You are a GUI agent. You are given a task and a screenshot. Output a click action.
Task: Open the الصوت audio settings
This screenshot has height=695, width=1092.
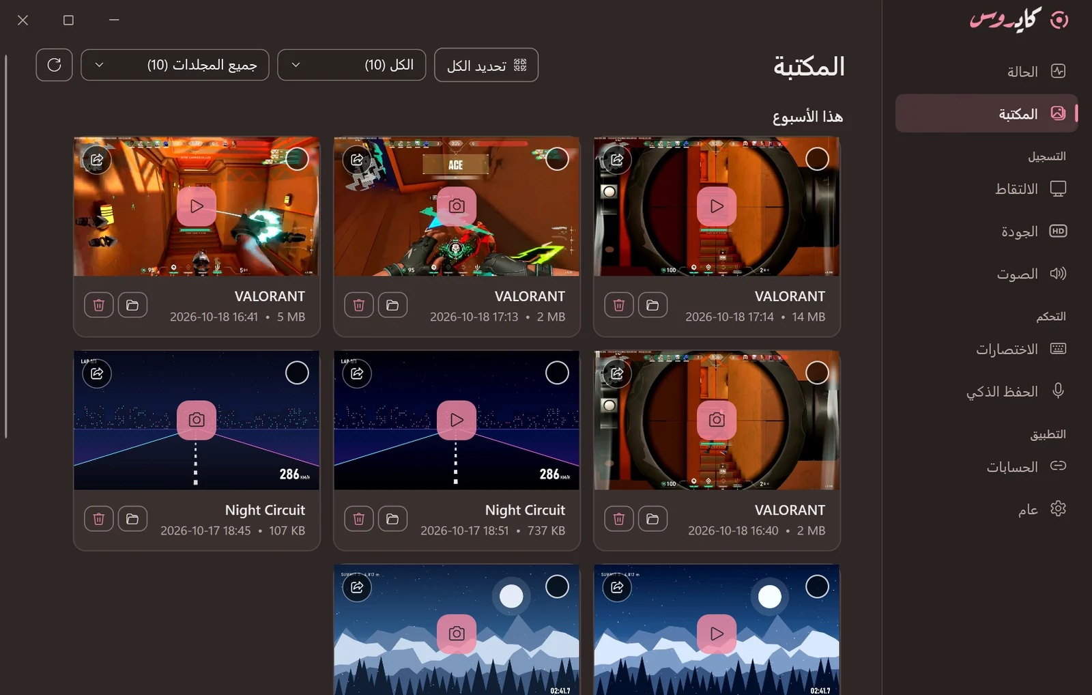(x=986, y=274)
